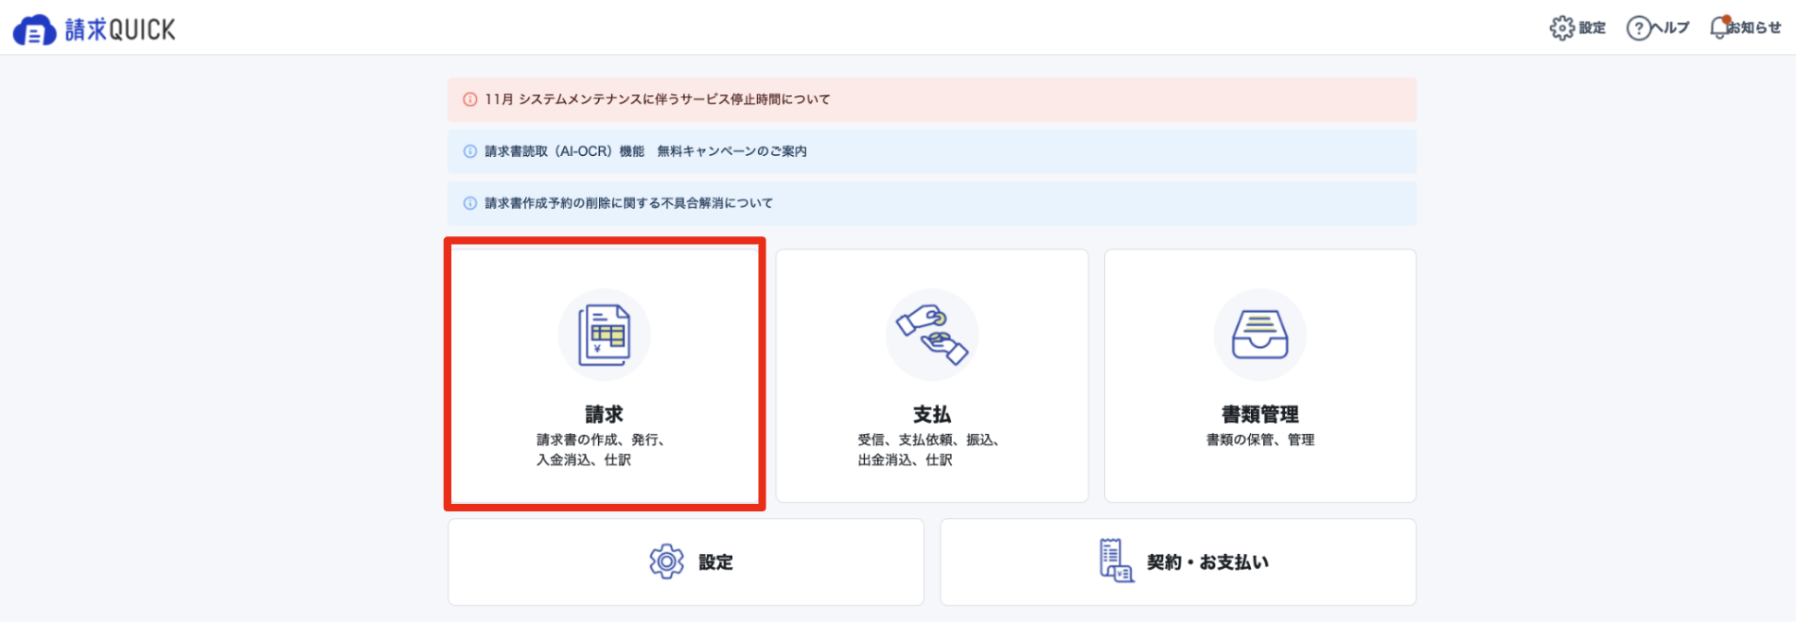This screenshot has width=1796, height=622.
Task: Click the 書類の保管、管理 description text
Action: point(1260,440)
